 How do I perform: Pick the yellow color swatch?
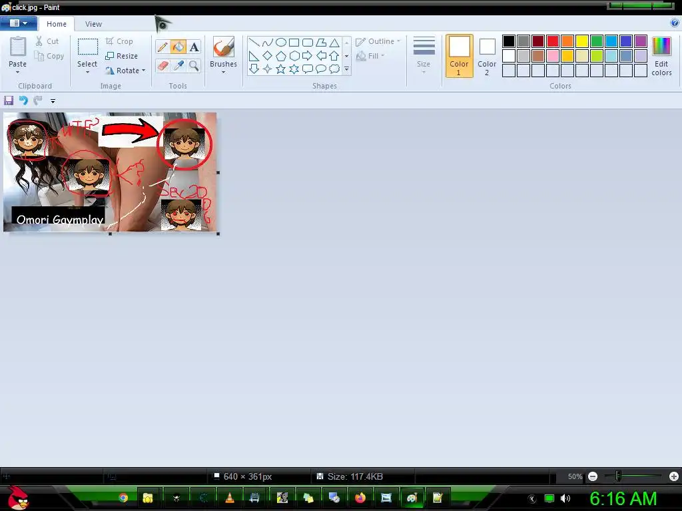(582, 41)
